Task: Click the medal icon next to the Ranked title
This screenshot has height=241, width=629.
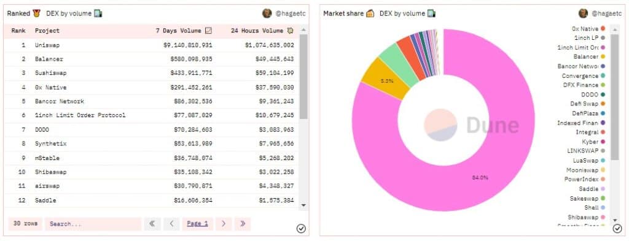Action: (x=36, y=13)
